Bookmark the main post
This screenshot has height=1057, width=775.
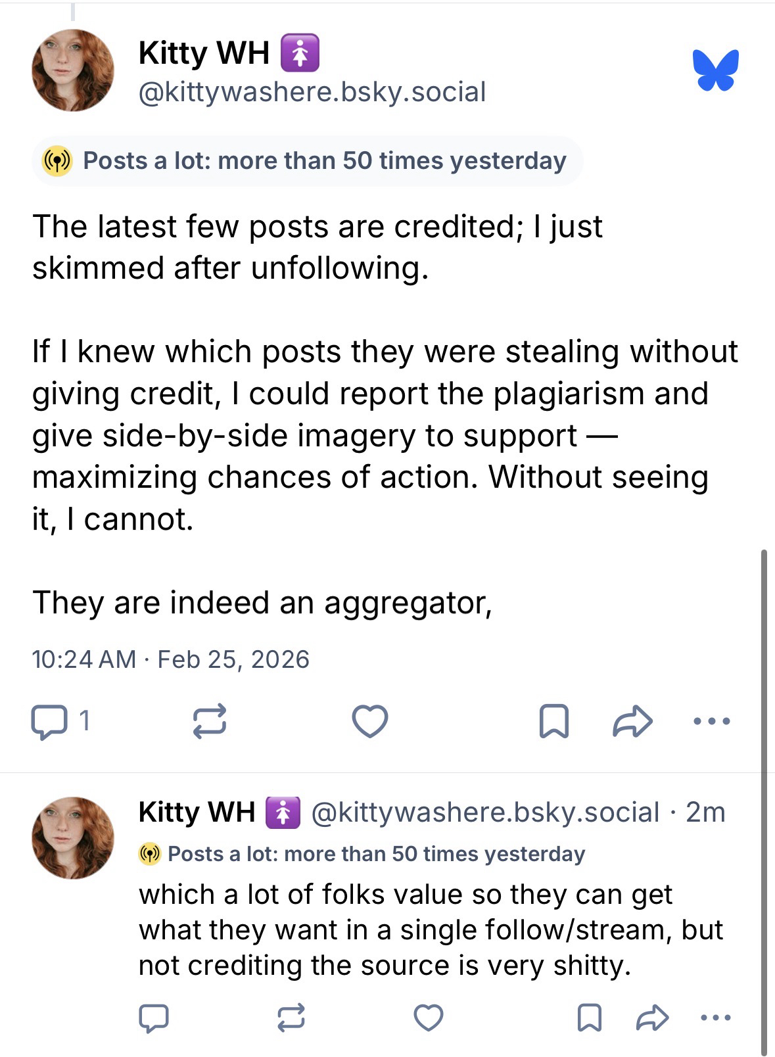(553, 722)
